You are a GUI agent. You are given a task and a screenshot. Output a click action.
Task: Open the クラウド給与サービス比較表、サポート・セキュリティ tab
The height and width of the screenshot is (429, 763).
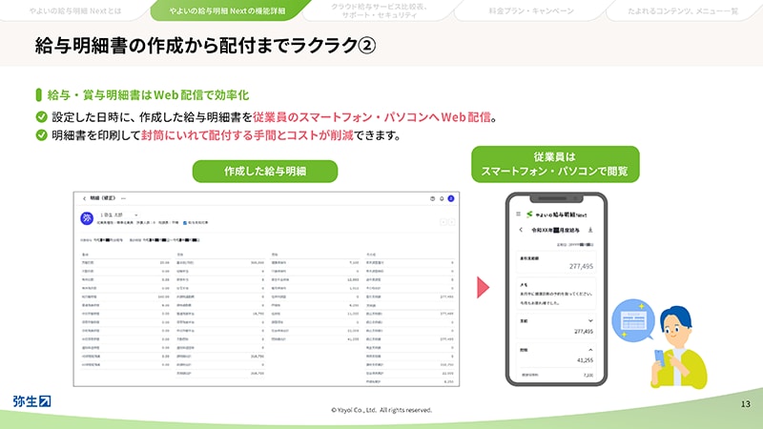click(x=380, y=10)
